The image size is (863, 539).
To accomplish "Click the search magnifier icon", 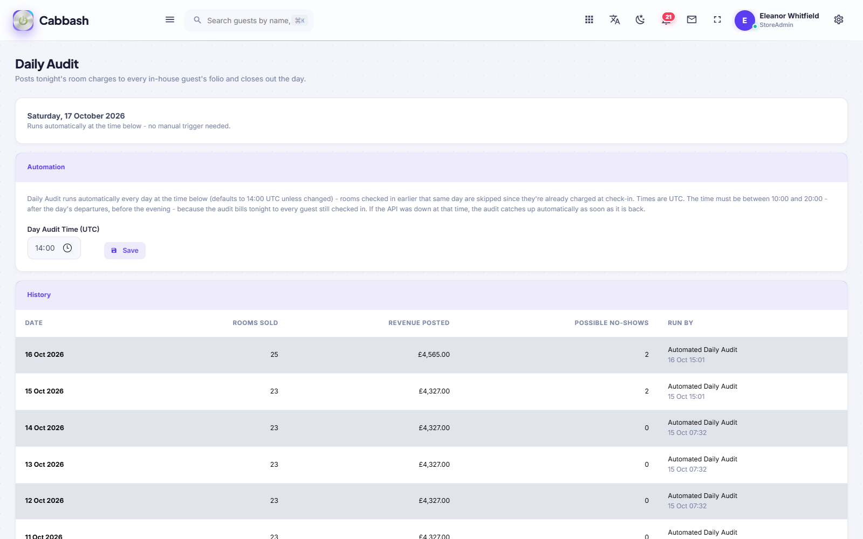I will [197, 20].
